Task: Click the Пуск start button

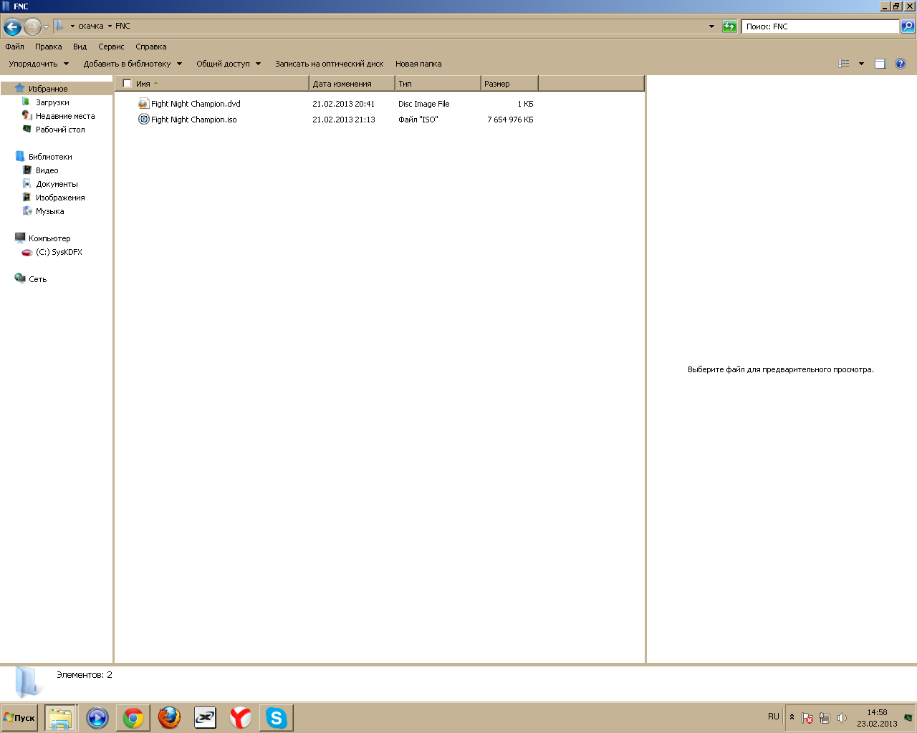Action: click(19, 717)
